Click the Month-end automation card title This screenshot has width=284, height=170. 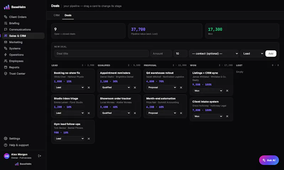[161, 99]
